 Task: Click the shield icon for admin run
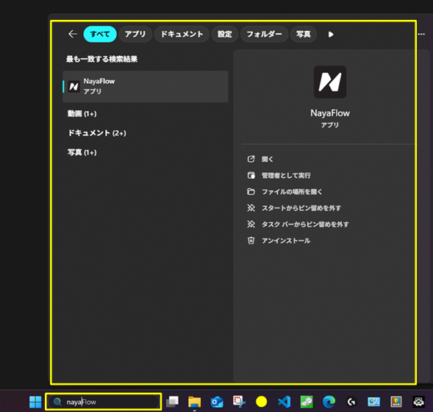(251, 175)
